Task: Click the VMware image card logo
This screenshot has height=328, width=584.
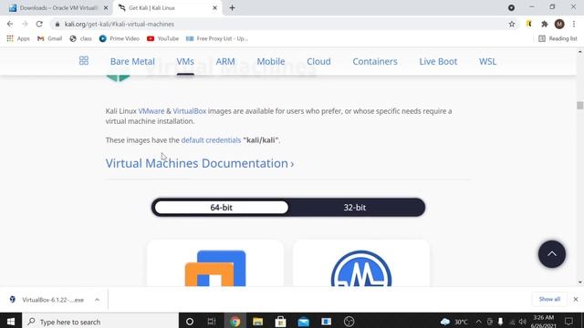Action: (x=215, y=269)
